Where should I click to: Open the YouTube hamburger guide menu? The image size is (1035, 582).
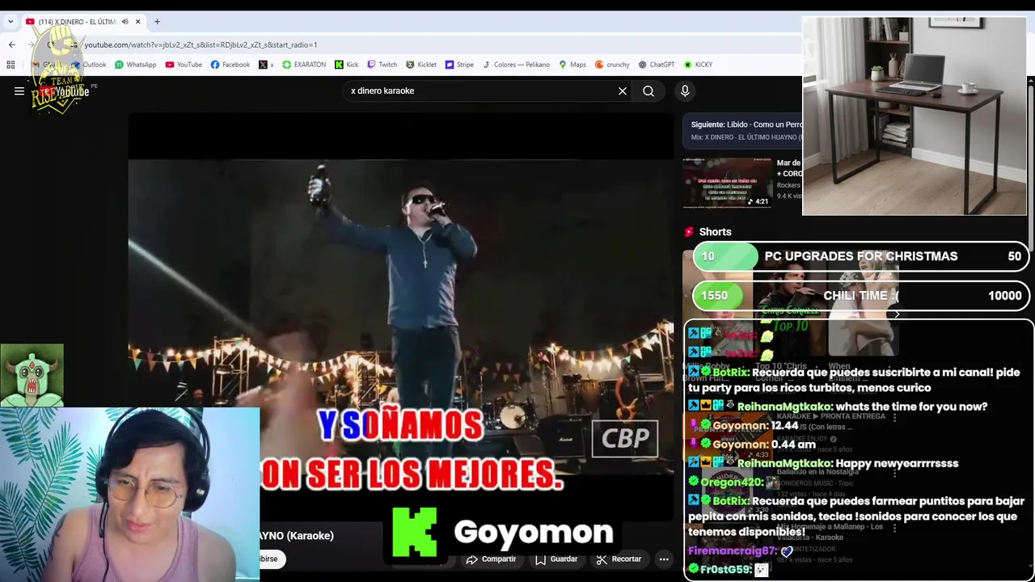point(19,91)
